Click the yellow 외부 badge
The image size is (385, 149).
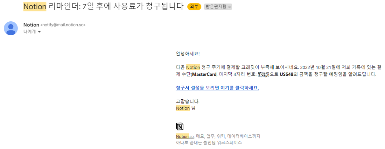pos(194,7)
